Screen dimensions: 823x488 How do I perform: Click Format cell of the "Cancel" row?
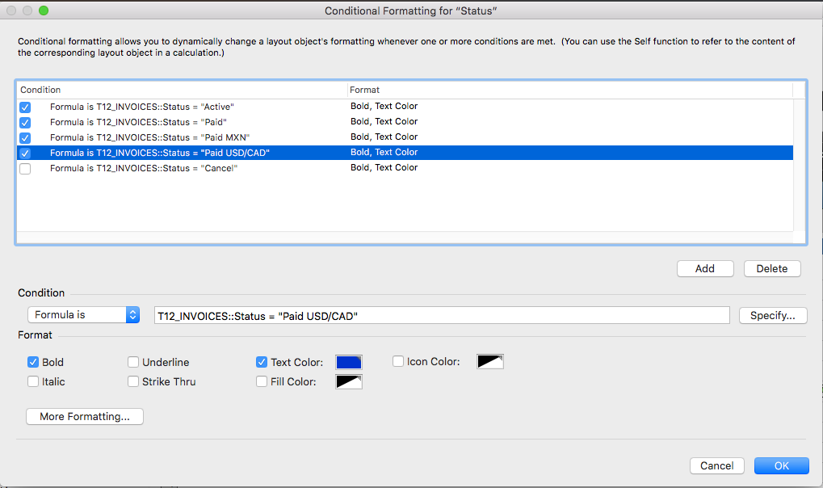[384, 167]
